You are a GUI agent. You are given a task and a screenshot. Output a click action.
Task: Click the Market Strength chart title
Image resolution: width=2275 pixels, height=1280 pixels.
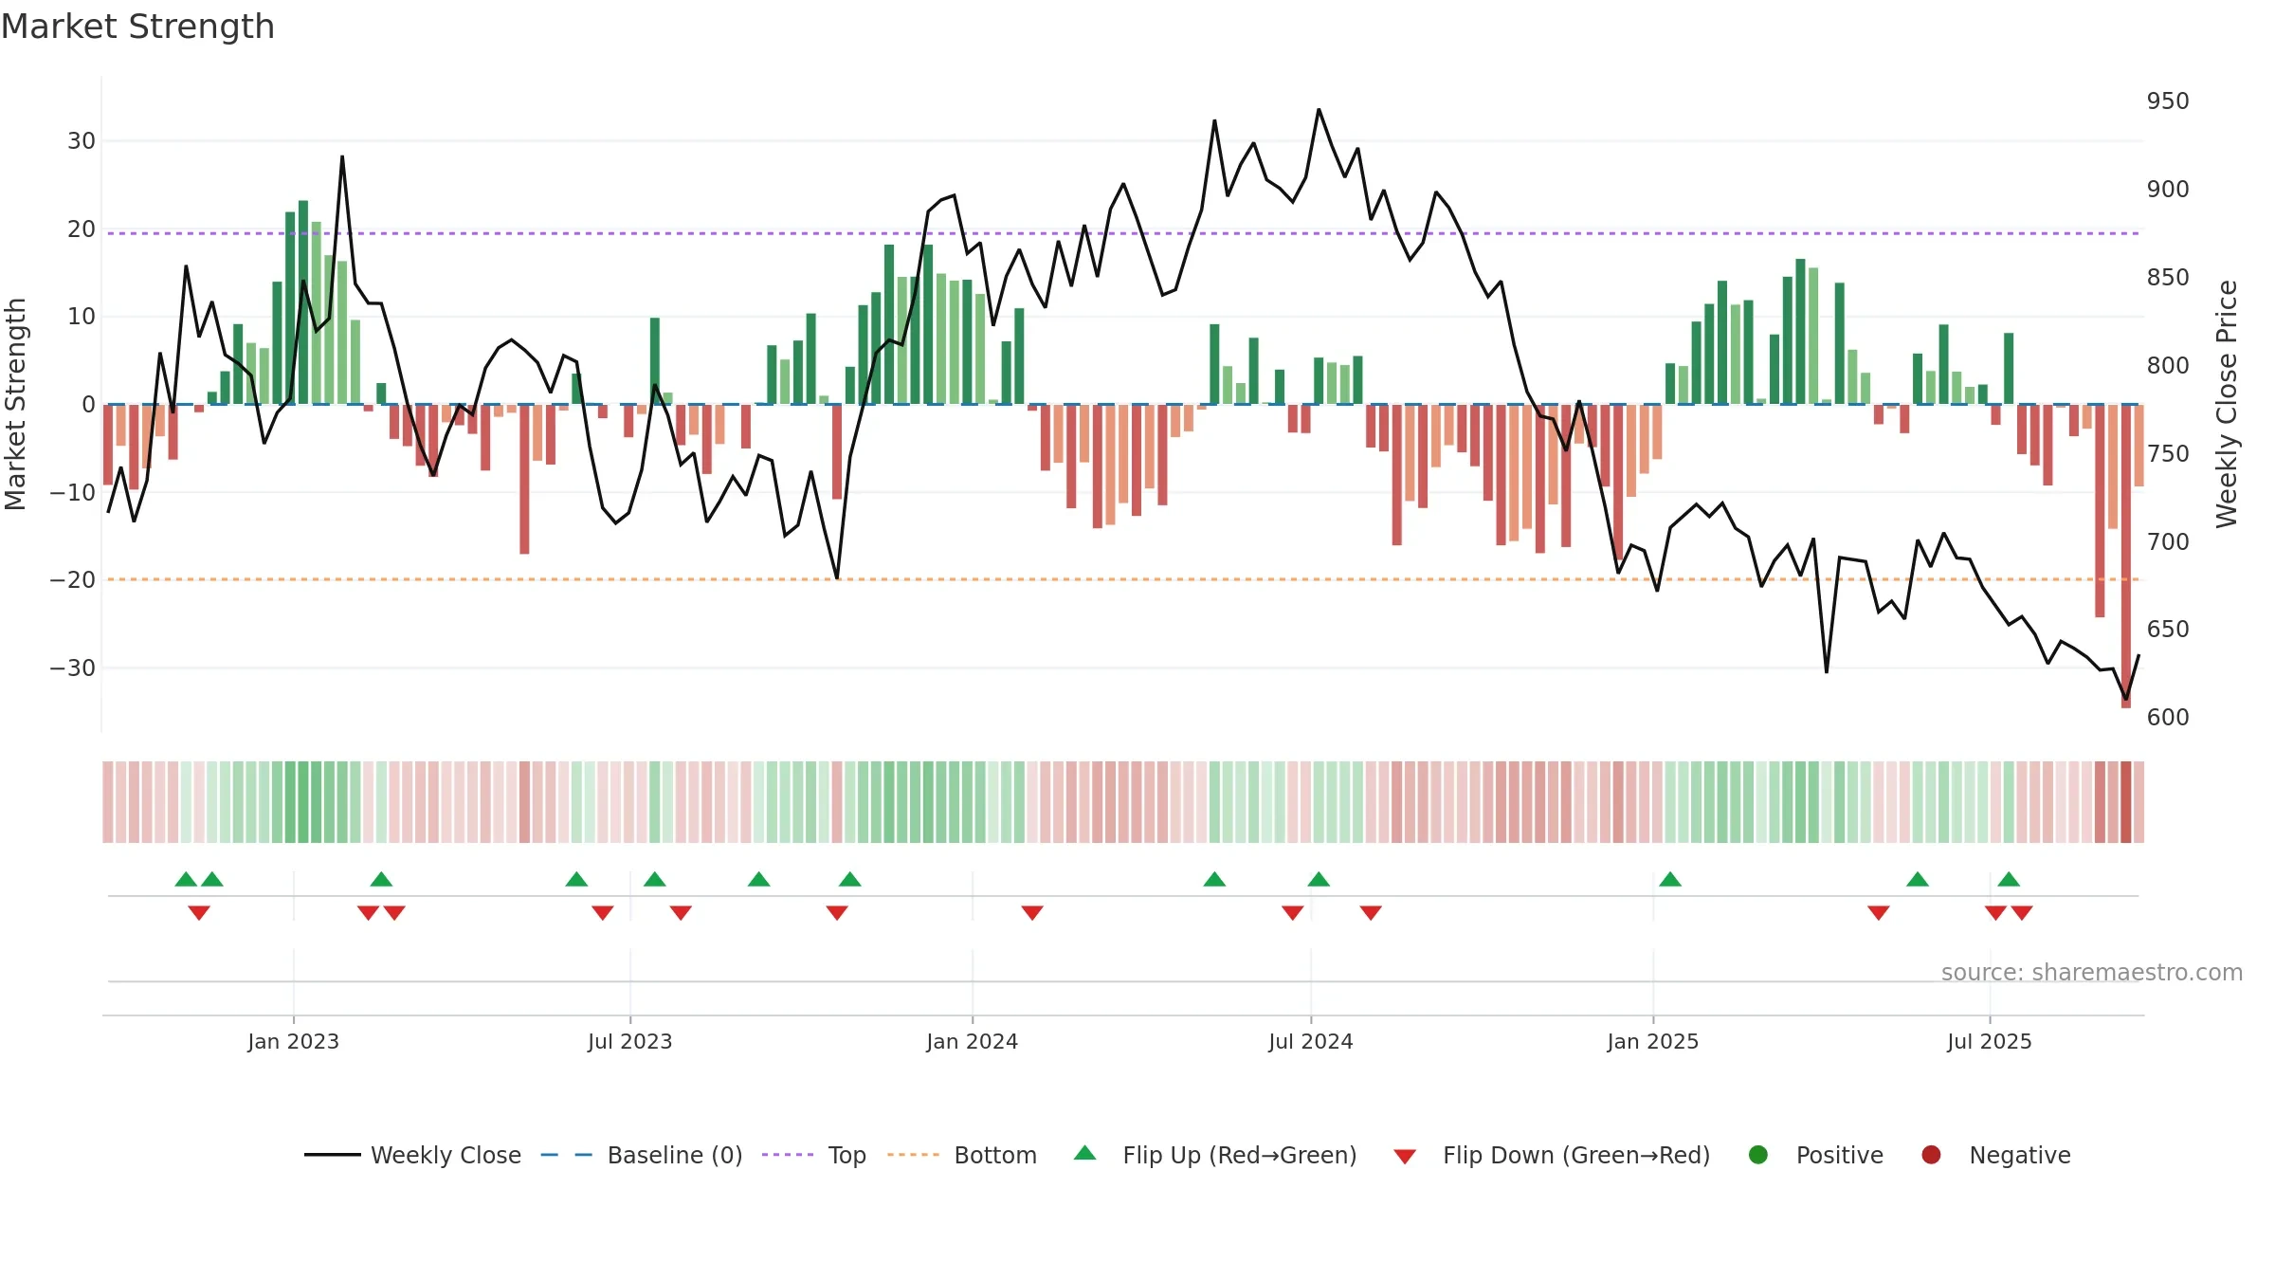point(137,27)
